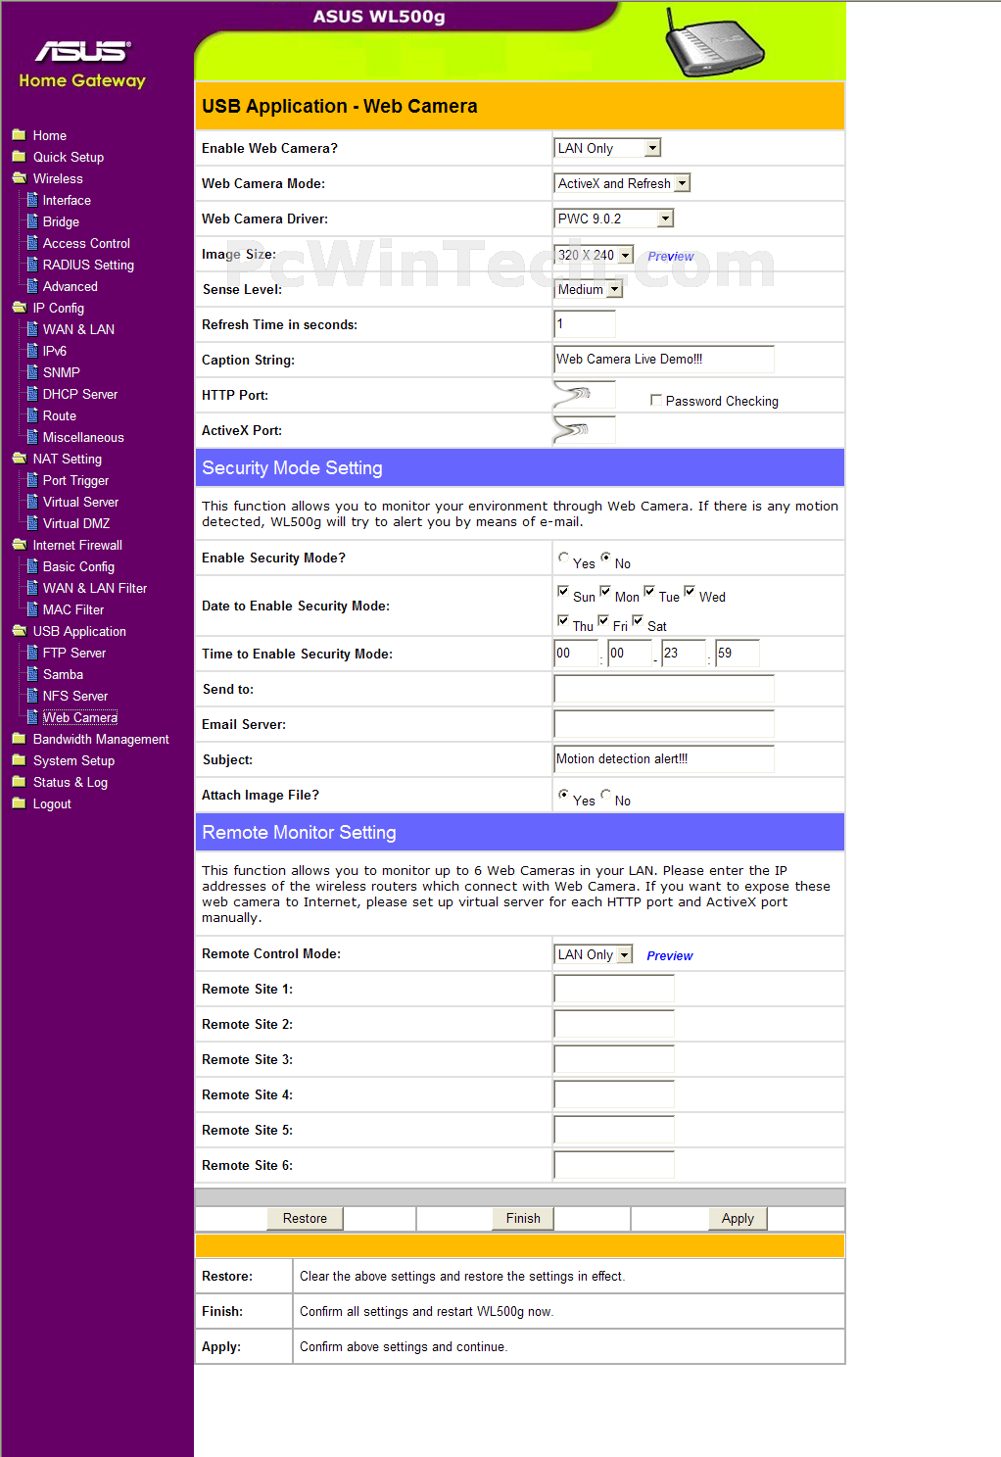The image size is (1001, 1457).
Task: Click the page icon beside MAC Filter
Action: (32, 609)
